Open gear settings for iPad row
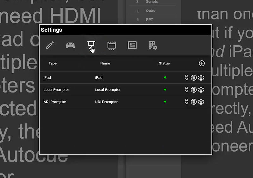The width and height of the screenshot is (253, 178). tap(201, 78)
